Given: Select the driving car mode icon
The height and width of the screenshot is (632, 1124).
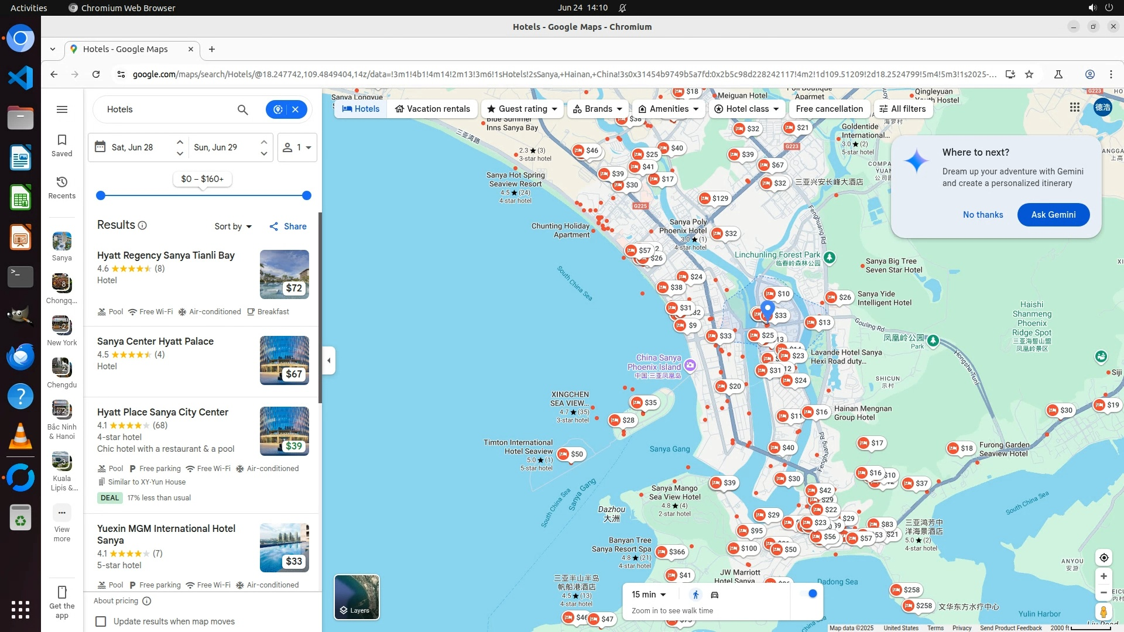Looking at the screenshot, I should click(x=715, y=595).
